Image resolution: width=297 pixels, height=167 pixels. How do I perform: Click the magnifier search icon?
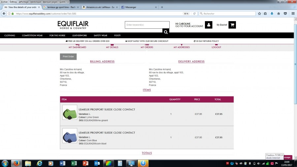tap(166, 32)
